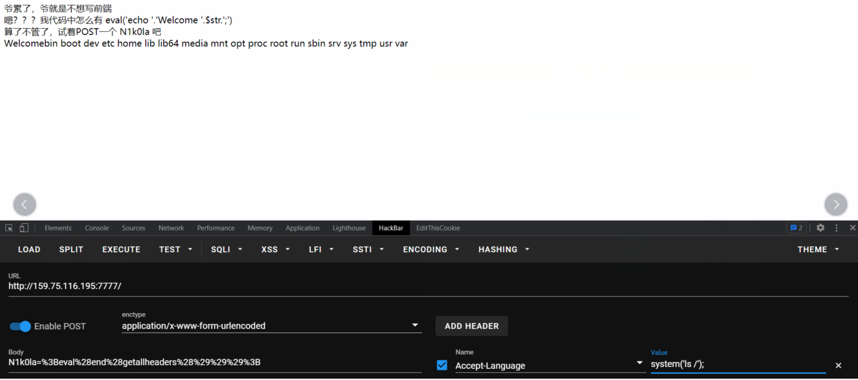Go to previous slide arrow
The image size is (858, 380).
coord(24,204)
